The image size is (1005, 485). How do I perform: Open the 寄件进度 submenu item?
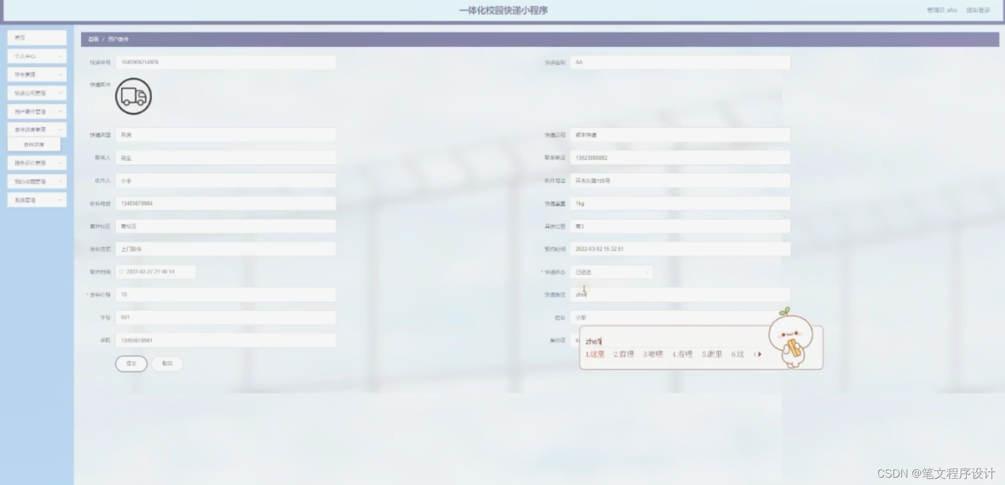pyautogui.click(x=34, y=144)
